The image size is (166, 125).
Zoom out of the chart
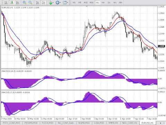(30, 2)
